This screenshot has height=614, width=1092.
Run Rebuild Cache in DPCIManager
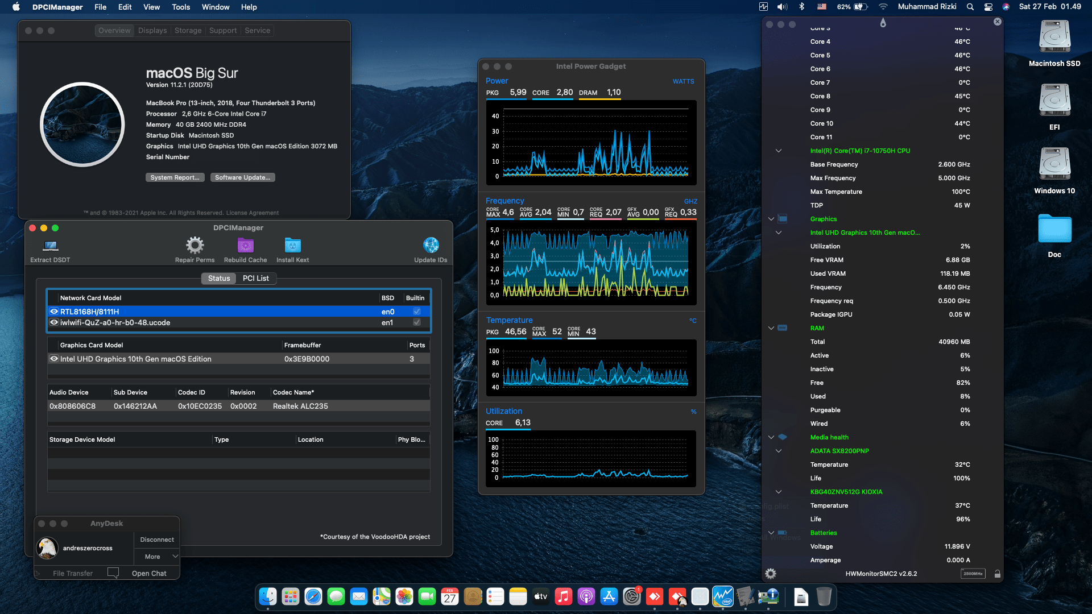tap(245, 244)
